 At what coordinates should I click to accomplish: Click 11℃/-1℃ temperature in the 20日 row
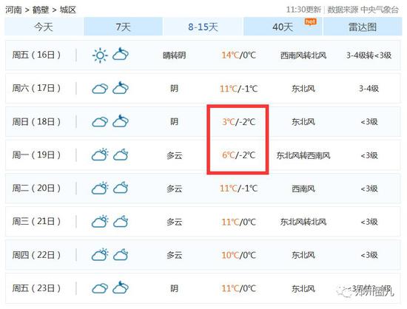[238, 189]
